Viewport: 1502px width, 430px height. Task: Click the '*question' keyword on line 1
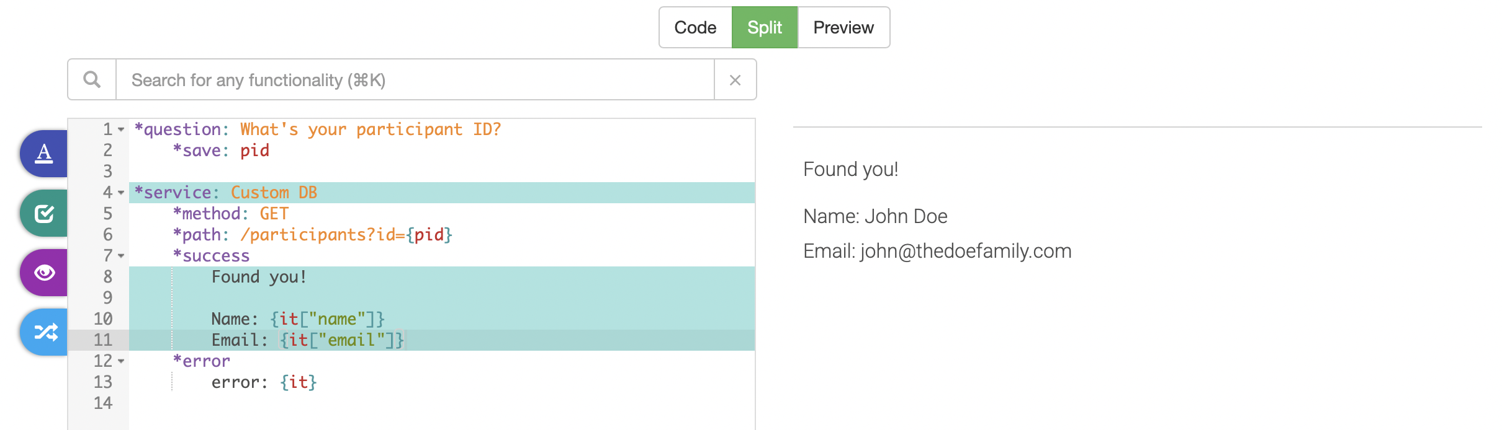tap(178, 129)
